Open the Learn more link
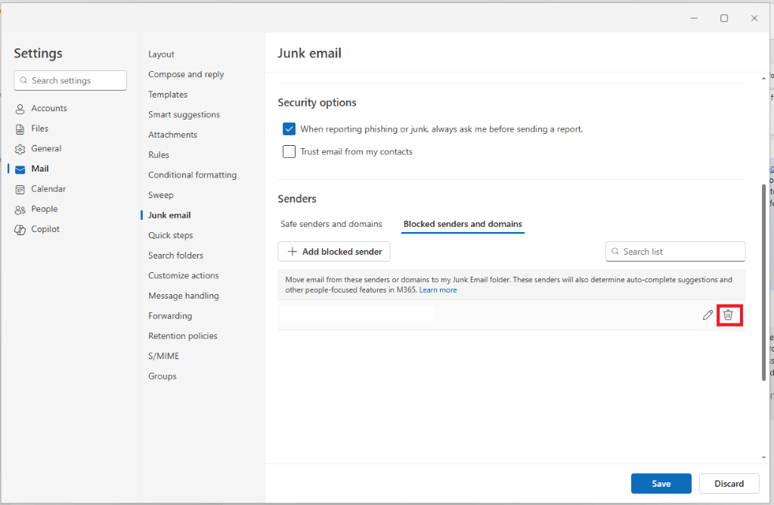This screenshot has width=774, height=505. pyautogui.click(x=438, y=290)
